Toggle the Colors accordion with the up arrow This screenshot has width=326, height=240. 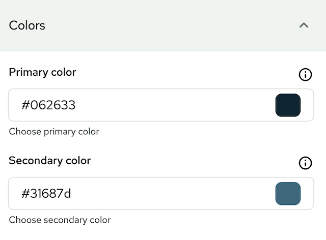tap(304, 25)
